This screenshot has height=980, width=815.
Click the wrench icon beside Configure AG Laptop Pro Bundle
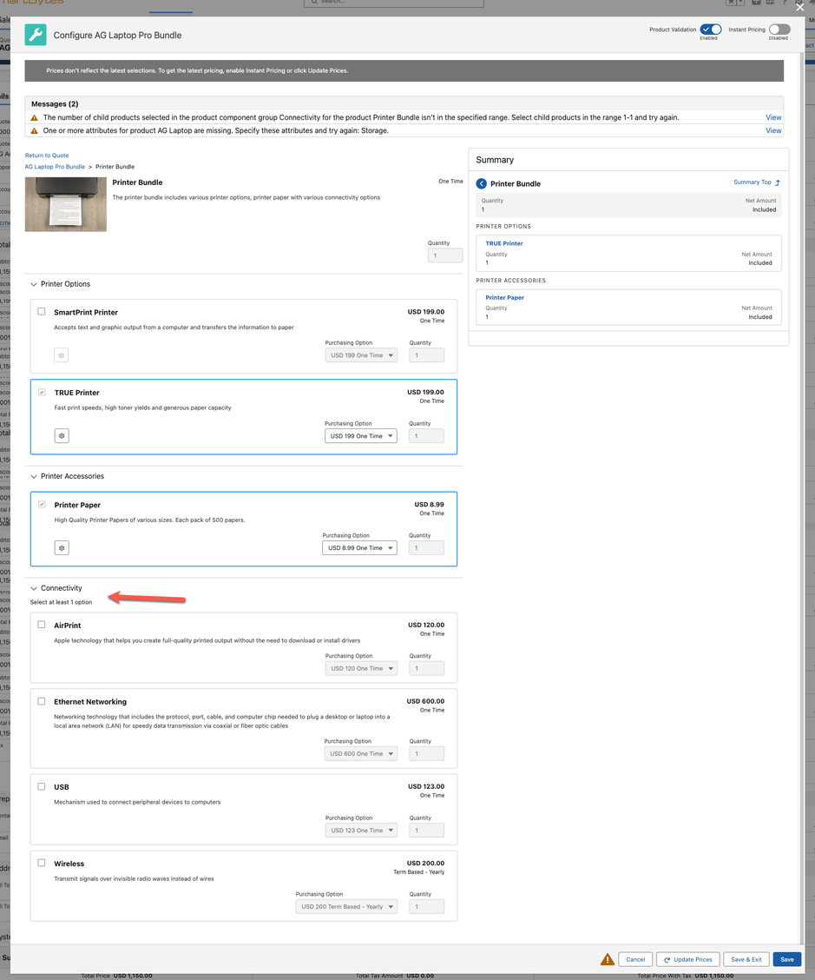pos(35,35)
